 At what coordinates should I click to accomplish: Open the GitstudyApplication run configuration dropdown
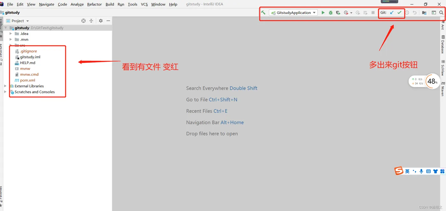tap(293, 13)
